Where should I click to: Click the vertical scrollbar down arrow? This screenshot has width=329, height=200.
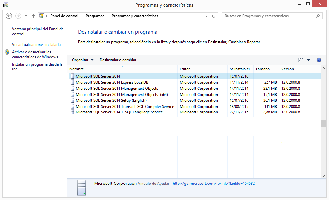(x=323, y=175)
